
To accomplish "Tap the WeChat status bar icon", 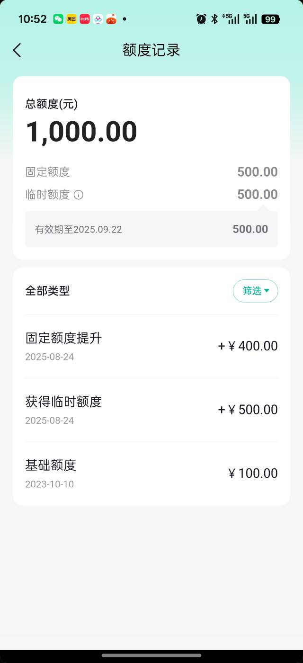I will pos(58,19).
